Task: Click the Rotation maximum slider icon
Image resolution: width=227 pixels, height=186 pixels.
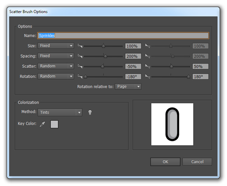Action: coord(147,76)
